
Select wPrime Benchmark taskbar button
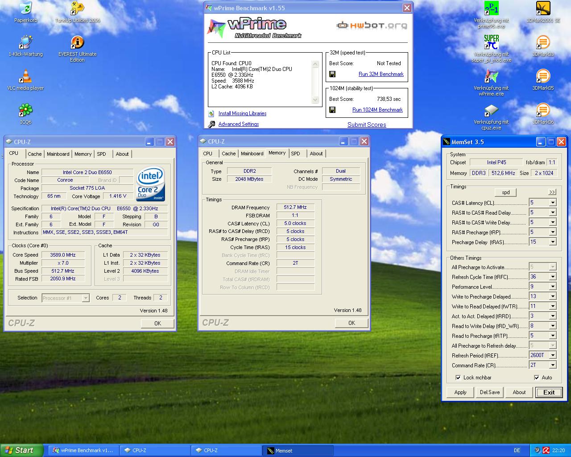(x=84, y=450)
